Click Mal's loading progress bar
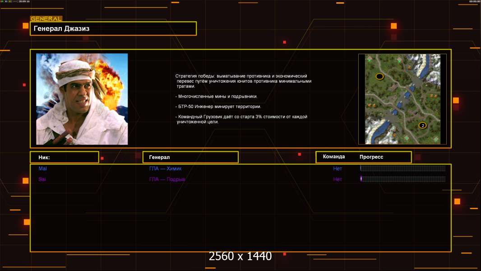 pos(402,168)
